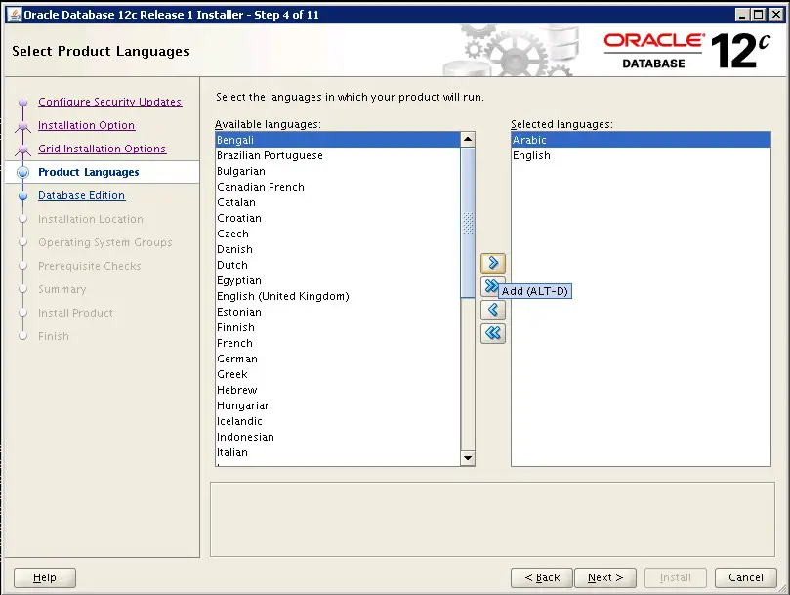Choose Hungarian in available languages
790x595 pixels.
click(x=338, y=405)
